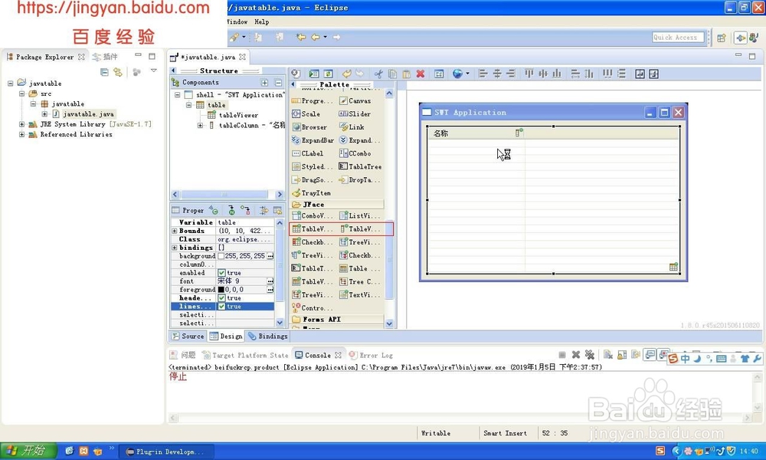Select the TableTree palette item
The height and width of the screenshot is (460, 766).
pyautogui.click(x=361, y=166)
